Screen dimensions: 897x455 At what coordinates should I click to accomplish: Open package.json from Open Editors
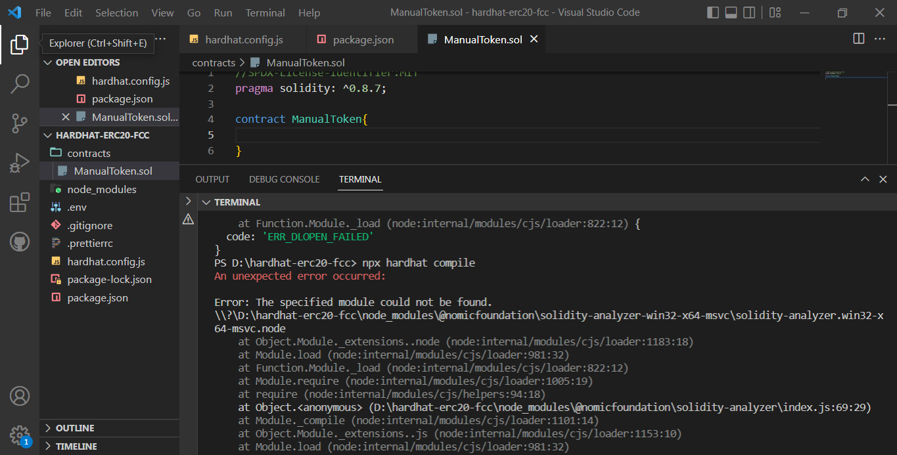tap(122, 99)
